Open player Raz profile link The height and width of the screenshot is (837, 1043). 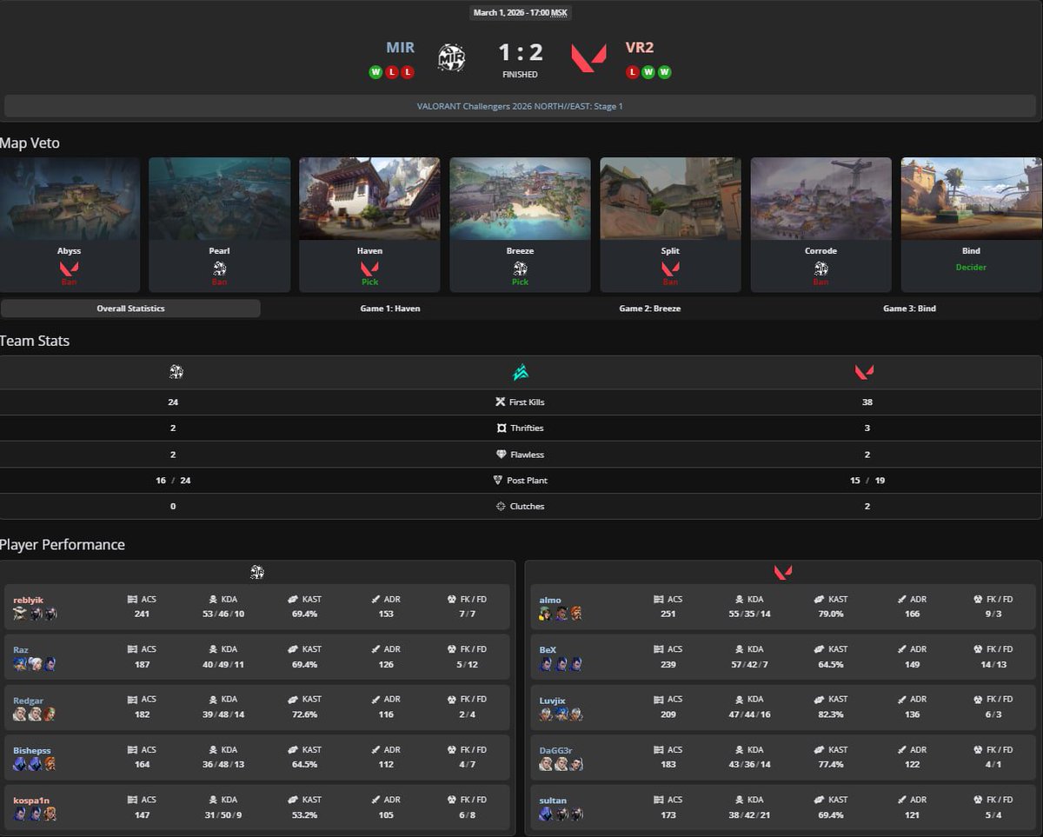[21, 649]
